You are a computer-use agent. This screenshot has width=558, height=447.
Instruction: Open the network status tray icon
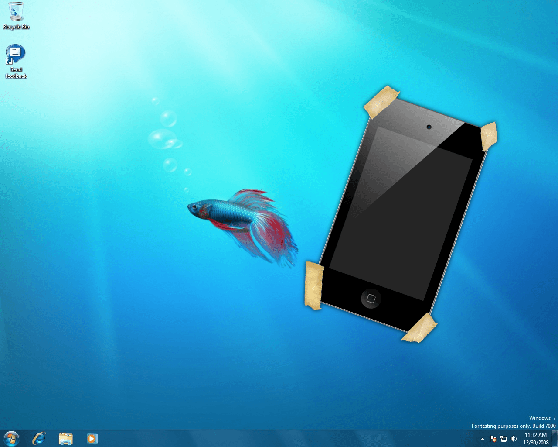(504, 439)
